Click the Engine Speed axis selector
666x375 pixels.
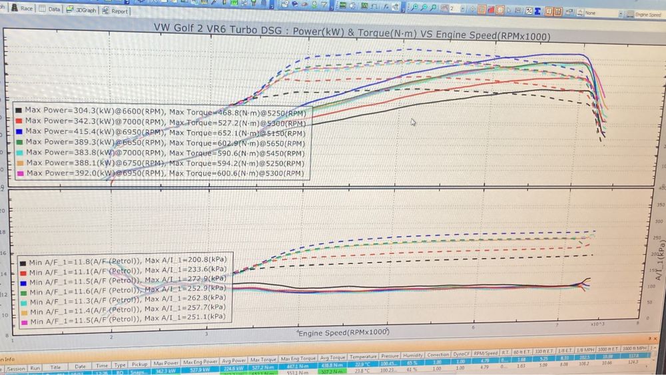[x=647, y=15]
